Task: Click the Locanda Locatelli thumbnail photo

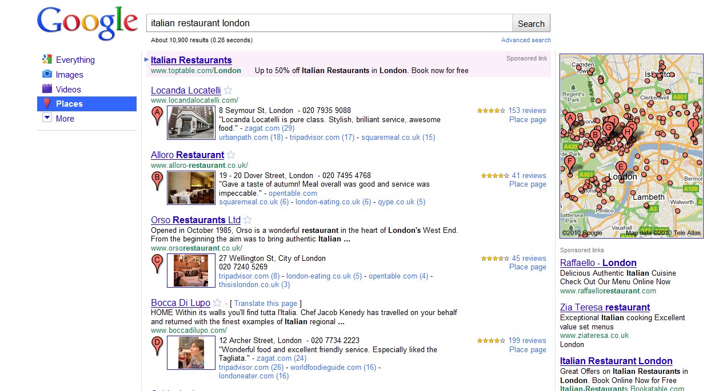Action: point(183,122)
